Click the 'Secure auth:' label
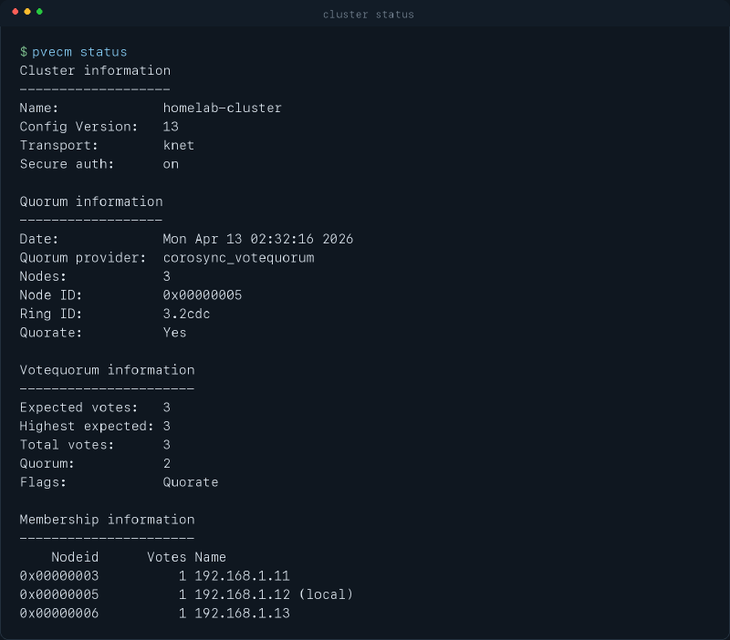This screenshot has width=730, height=640. [67, 164]
